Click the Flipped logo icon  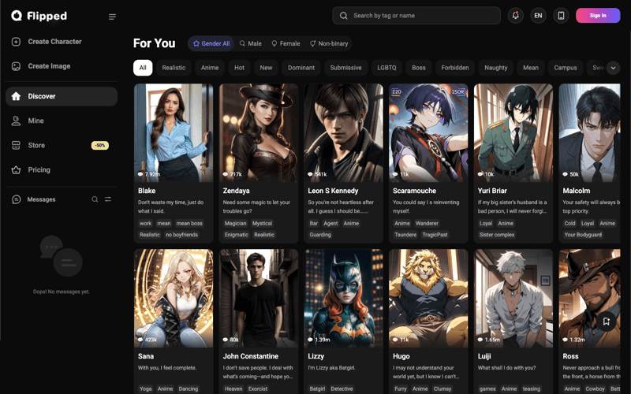click(17, 16)
